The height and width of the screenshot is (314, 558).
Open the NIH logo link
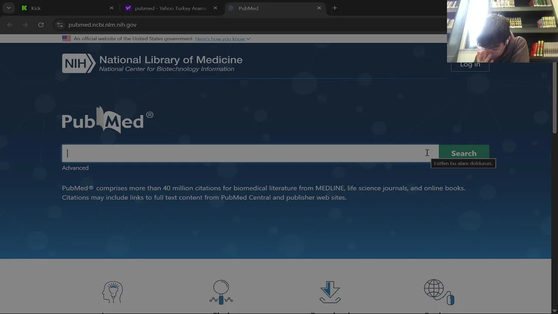[x=78, y=63]
